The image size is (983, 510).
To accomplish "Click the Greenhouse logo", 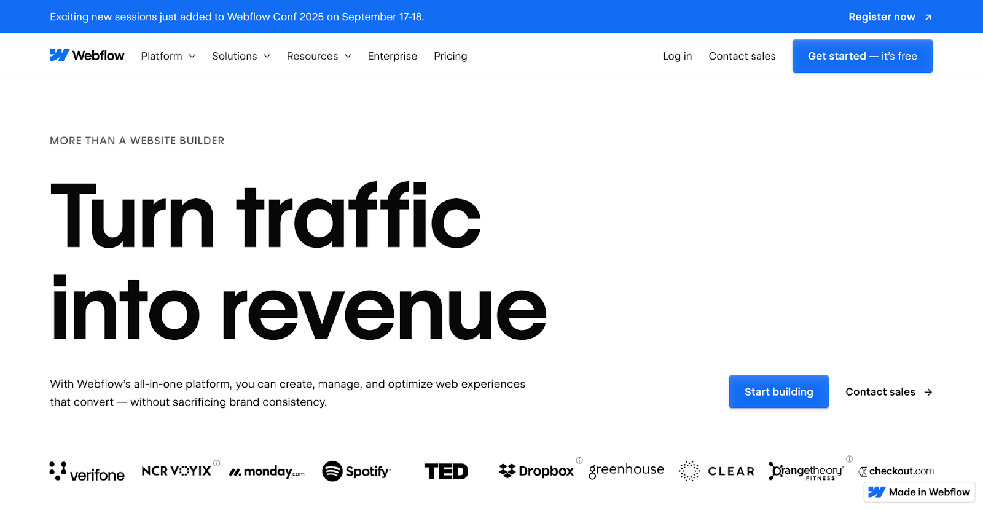I will tap(627, 471).
